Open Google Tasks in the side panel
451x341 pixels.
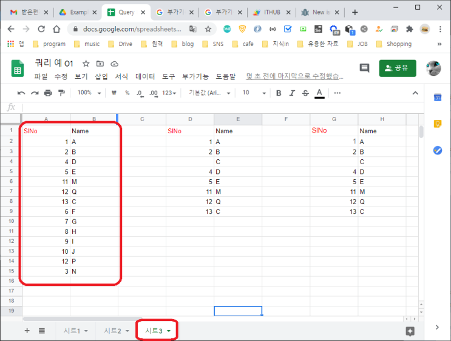pos(438,150)
